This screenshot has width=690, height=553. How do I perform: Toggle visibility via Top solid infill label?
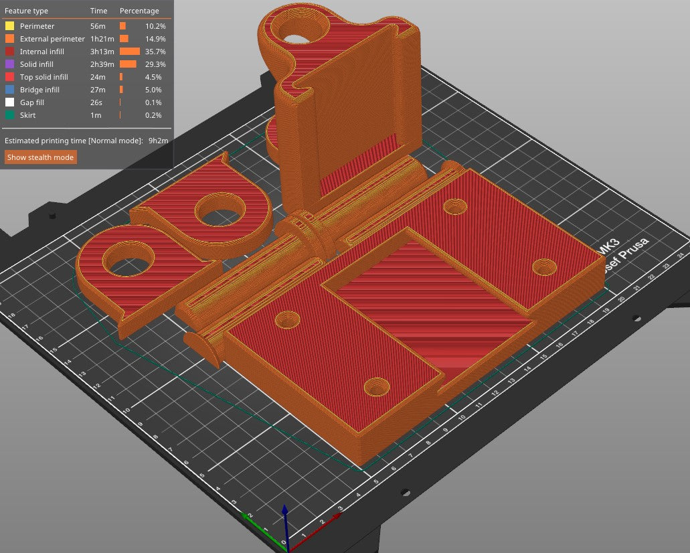pyautogui.click(x=44, y=77)
